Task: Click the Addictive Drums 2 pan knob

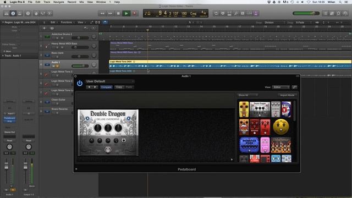Action: coord(94,36)
